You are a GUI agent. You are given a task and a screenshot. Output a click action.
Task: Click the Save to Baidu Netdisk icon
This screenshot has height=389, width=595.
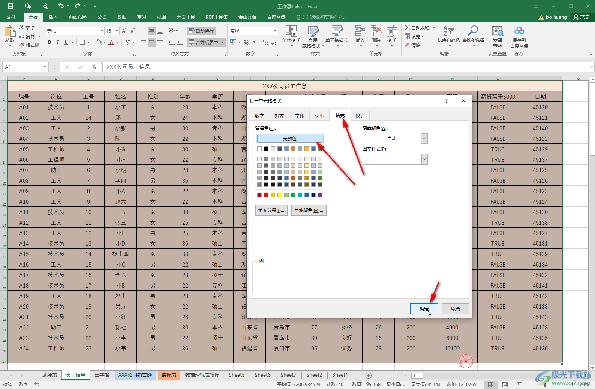tap(519, 31)
